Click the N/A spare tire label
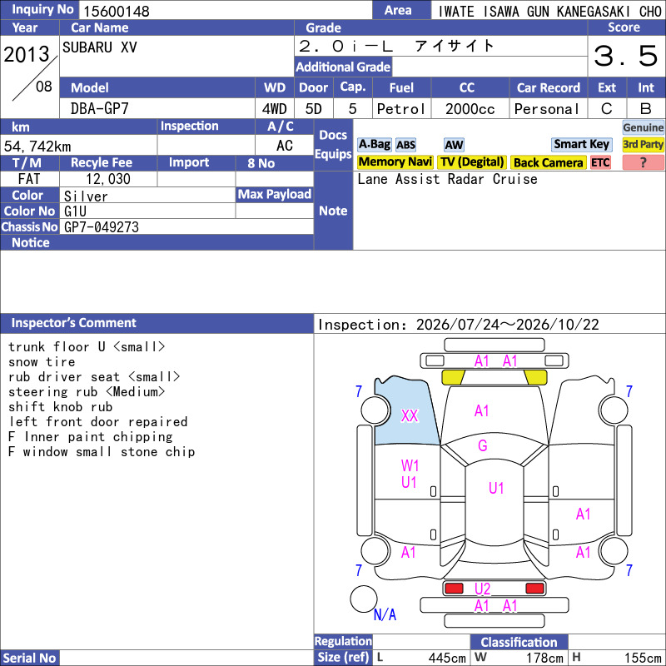Screen dimensions: 666x666 click(x=385, y=614)
